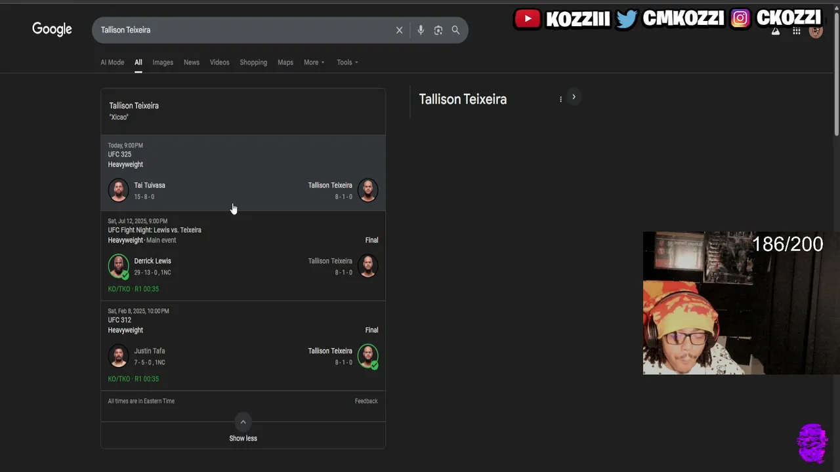Click Tallison Teixeira's photo in Lewis fight row

point(367,266)
